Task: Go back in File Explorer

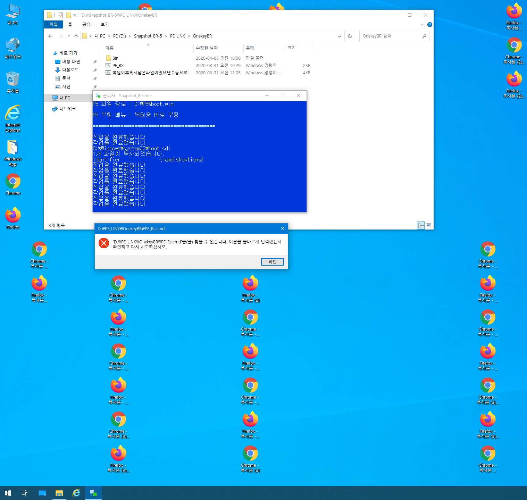Action: [50, 36]
